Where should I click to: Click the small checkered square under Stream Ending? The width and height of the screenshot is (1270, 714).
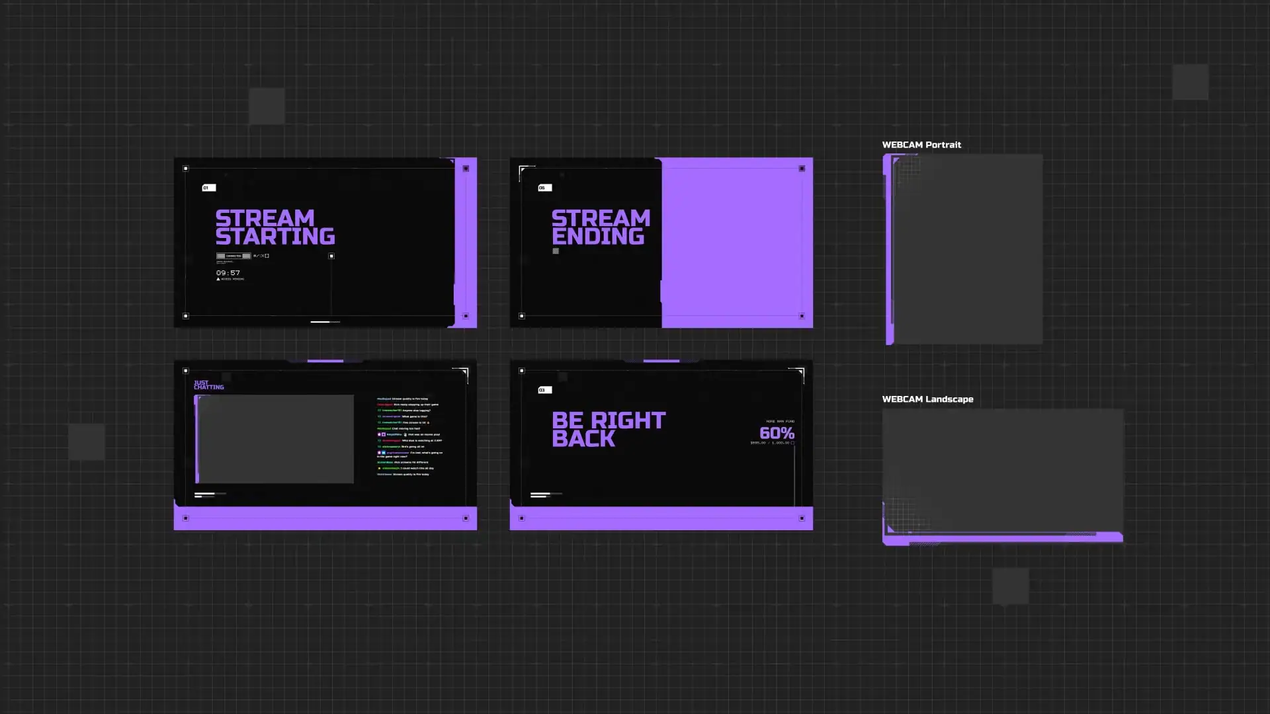[x=556, y=251]
